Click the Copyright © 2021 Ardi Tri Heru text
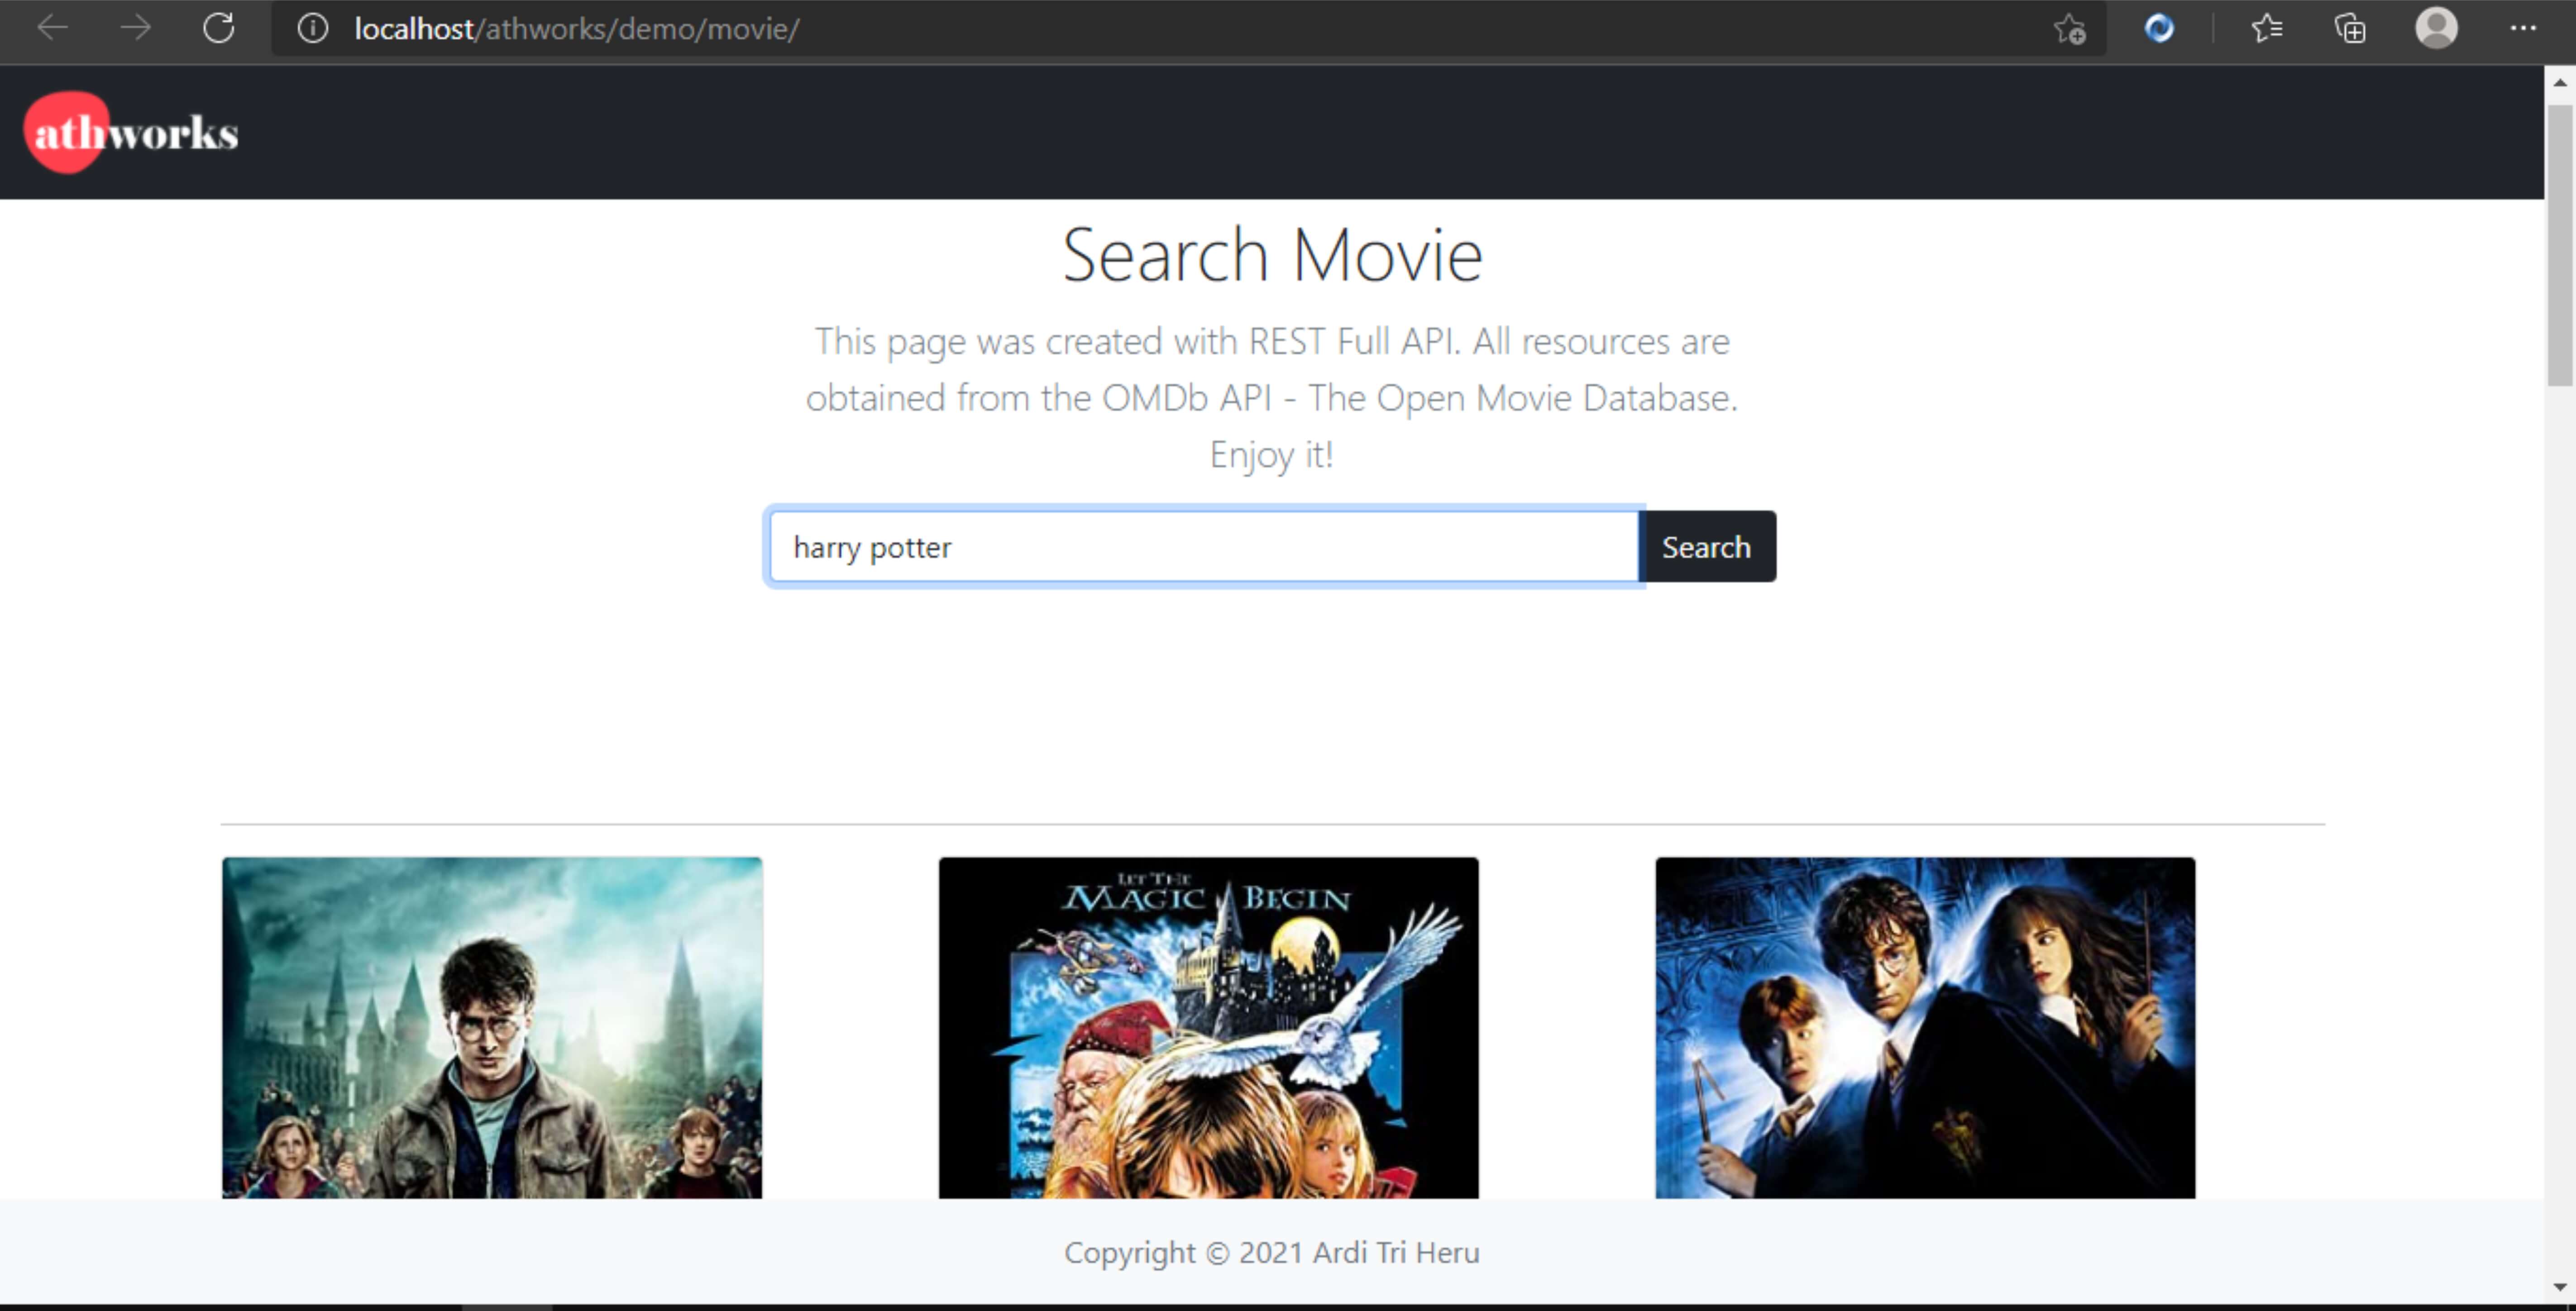This screenshot has height=1311, width=2576. [1272, 1252]
